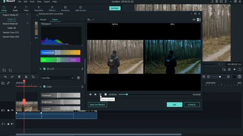The width and height of the screenshot is (243, 136).
Task: Adjust the Brightness slider
Action: point(60,102)
